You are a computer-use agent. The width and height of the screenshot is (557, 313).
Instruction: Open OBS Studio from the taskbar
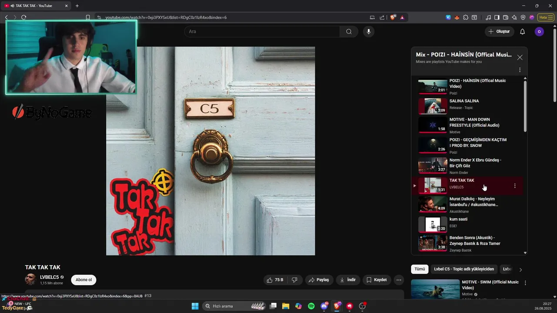tap(362, 306)
